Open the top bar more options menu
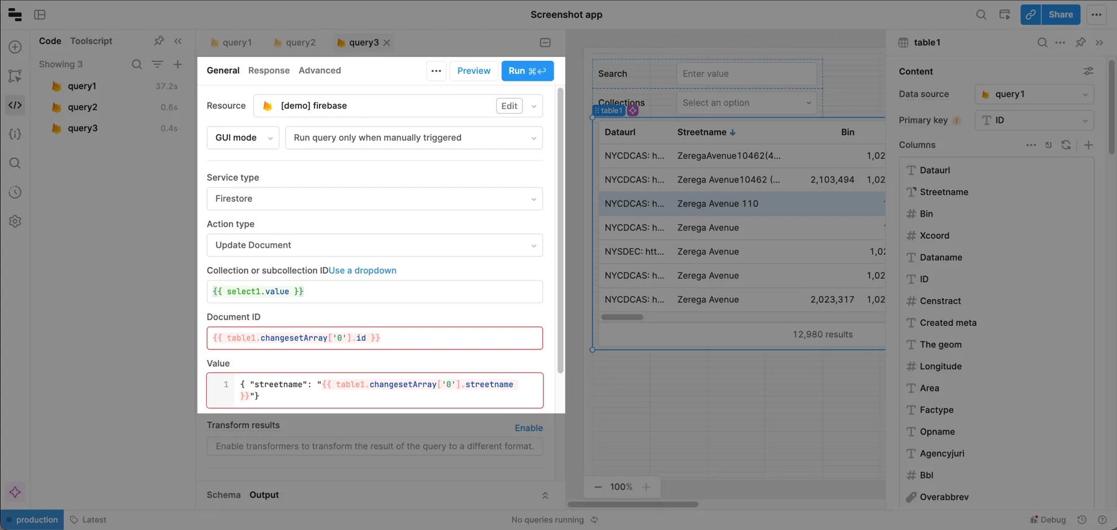The image size is (1117, 530). (x=1097, y=14)
